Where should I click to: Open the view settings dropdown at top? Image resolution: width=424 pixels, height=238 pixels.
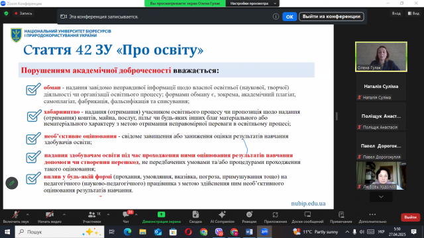tap(252, 3)
